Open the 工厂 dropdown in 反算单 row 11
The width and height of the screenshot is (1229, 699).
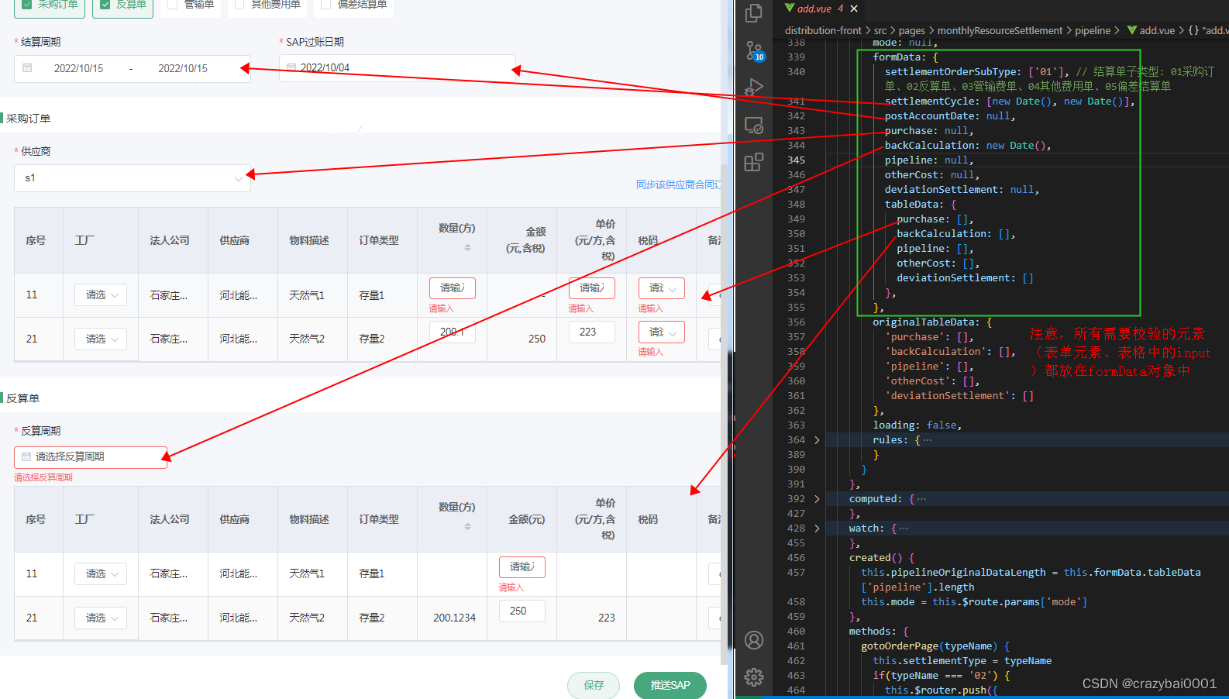(x=101, y=574)
